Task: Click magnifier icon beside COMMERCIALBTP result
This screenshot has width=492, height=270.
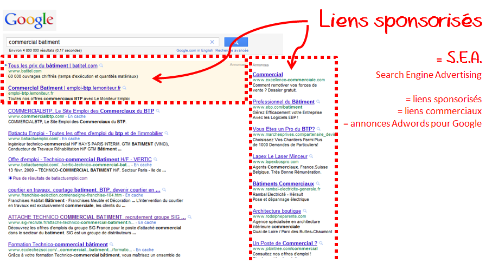Action: [x=158, y=111]
